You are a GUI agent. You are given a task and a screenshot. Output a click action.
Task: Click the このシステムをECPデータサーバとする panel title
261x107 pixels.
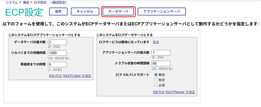pyautogui.click(x=124, y=35)
